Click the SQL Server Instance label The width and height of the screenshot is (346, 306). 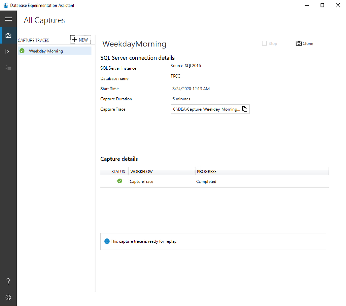[118, 68]
